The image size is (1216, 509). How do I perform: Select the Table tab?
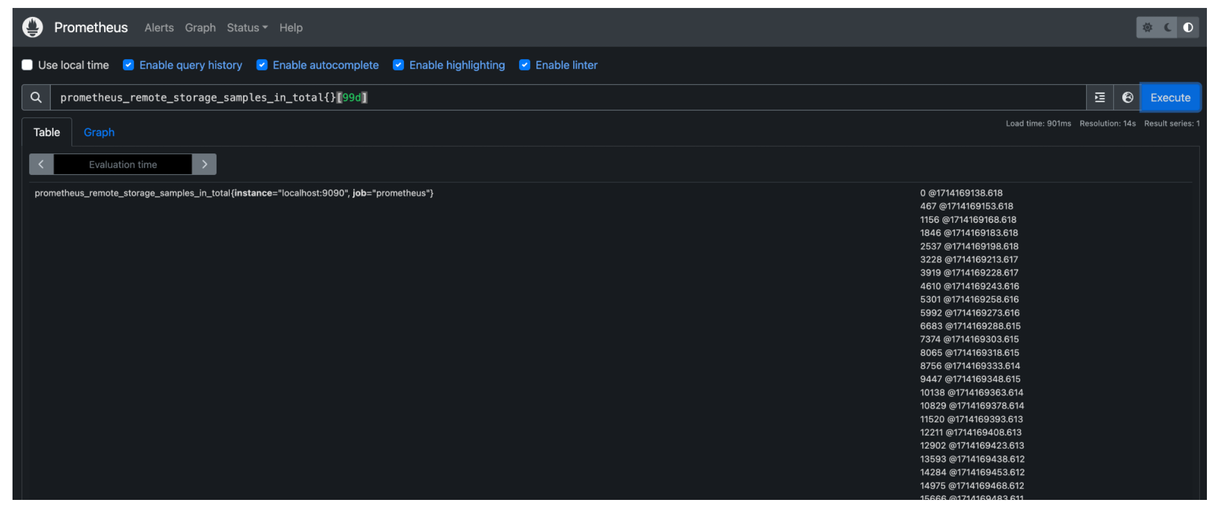[x=47, y=132]
